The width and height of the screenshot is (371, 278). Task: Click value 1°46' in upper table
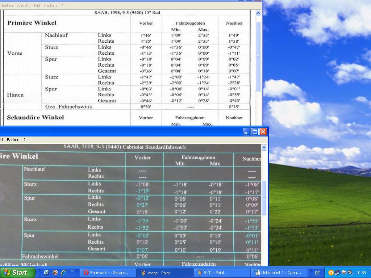coord(146,35)
